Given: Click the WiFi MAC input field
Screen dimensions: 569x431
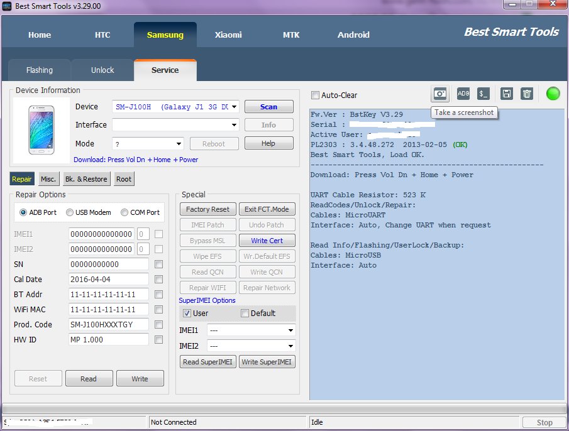Looking at the screenshot, I should (109, 310).
